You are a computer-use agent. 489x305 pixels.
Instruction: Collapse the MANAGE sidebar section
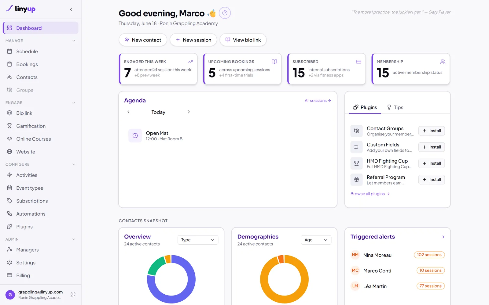pyautogui.click(x=74, y=41)
